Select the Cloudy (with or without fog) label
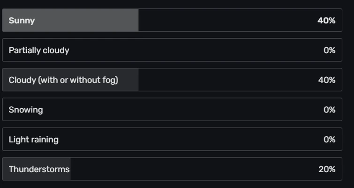 tap(63, 80)
